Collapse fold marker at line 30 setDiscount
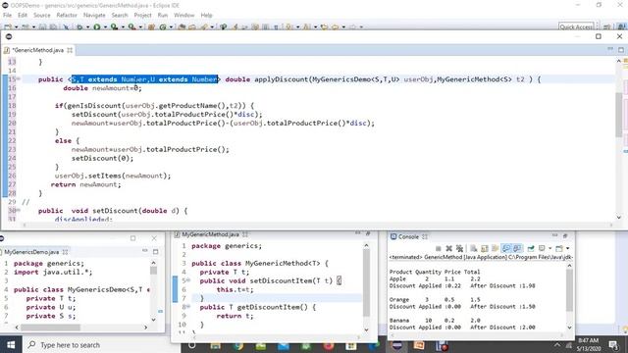628x353 pixels. tap(19, 211)
